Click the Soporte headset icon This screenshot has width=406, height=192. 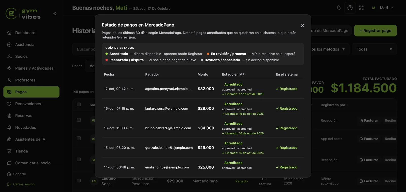tap(9, 174)
